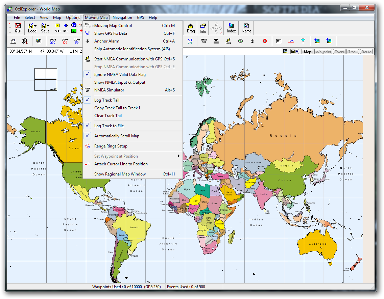This screenshot has height=299, width=384.
Task: Open the Load dropdown arrow
Action: coord(35,26)
